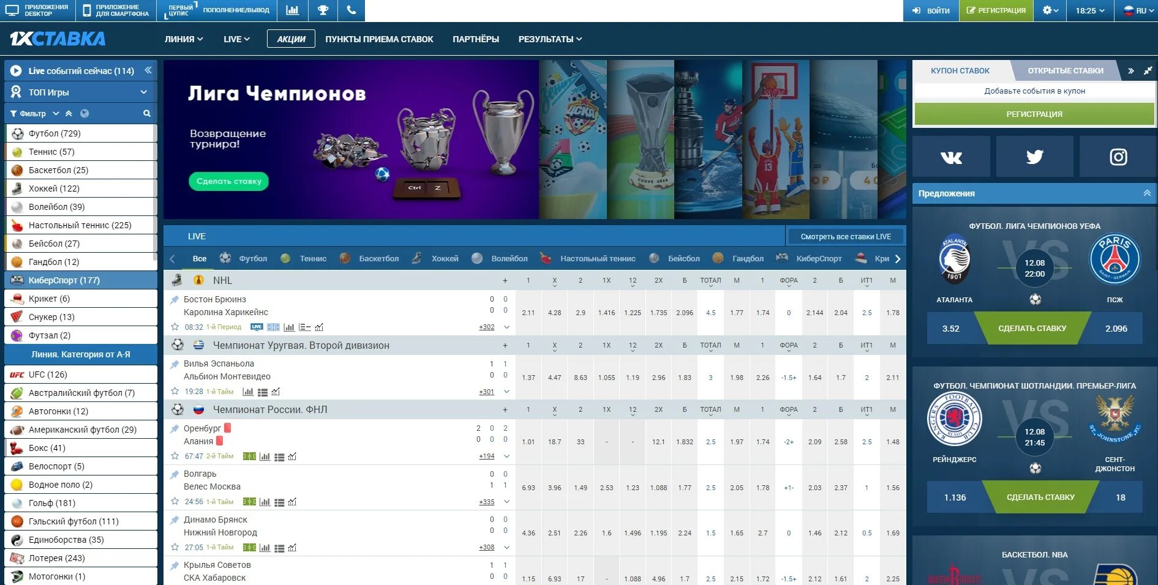Collapse the Предложения panel
The width and height of the screenshot is (1158, 585).
1147,193
